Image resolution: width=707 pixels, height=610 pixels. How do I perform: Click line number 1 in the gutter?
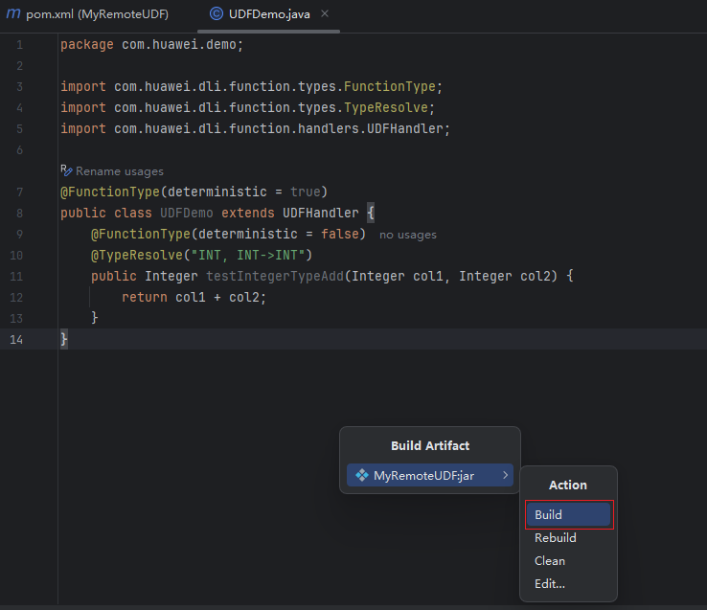coord(19,45)
